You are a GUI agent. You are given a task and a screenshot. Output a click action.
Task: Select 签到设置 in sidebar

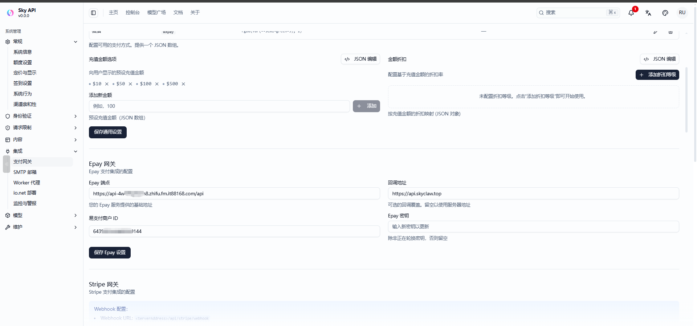[x=23, y=83]
